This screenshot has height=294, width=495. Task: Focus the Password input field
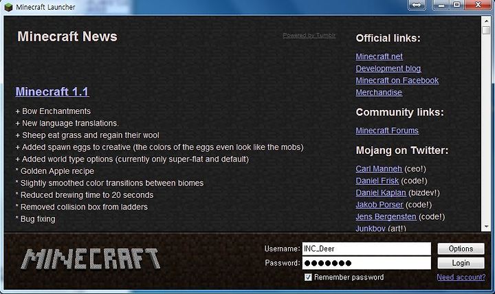366,263
